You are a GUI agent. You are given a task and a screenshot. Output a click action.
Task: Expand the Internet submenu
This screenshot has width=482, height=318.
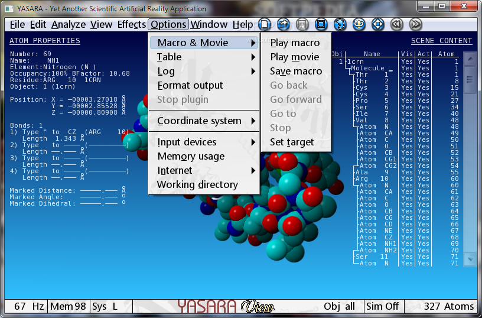pos(204,170)
